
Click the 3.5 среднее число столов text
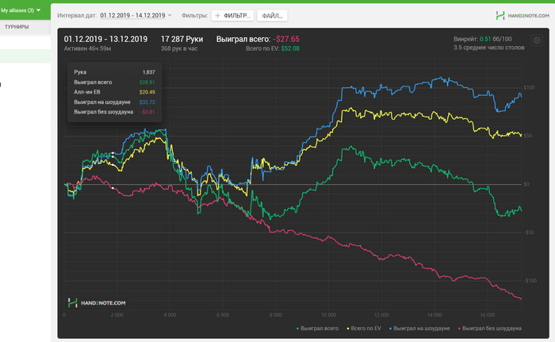click(489, 48)
